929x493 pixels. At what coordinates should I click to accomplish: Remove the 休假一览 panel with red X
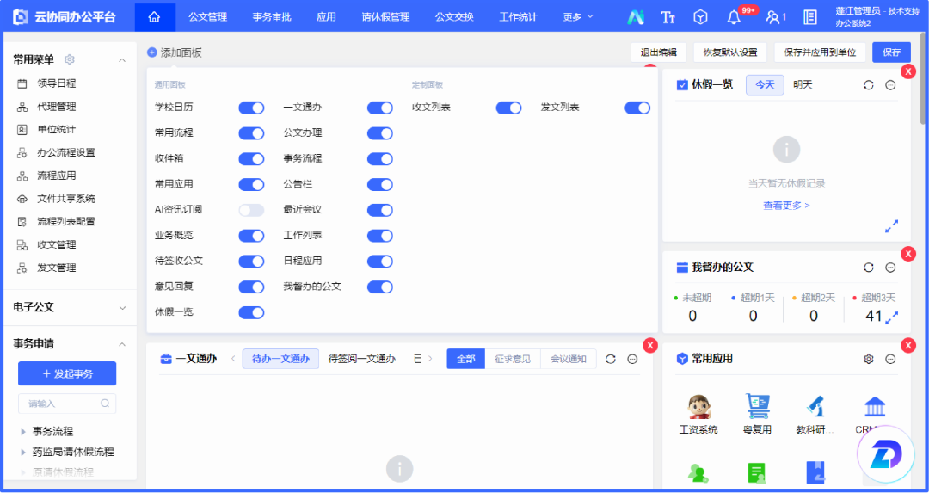[x=908, y=71]
